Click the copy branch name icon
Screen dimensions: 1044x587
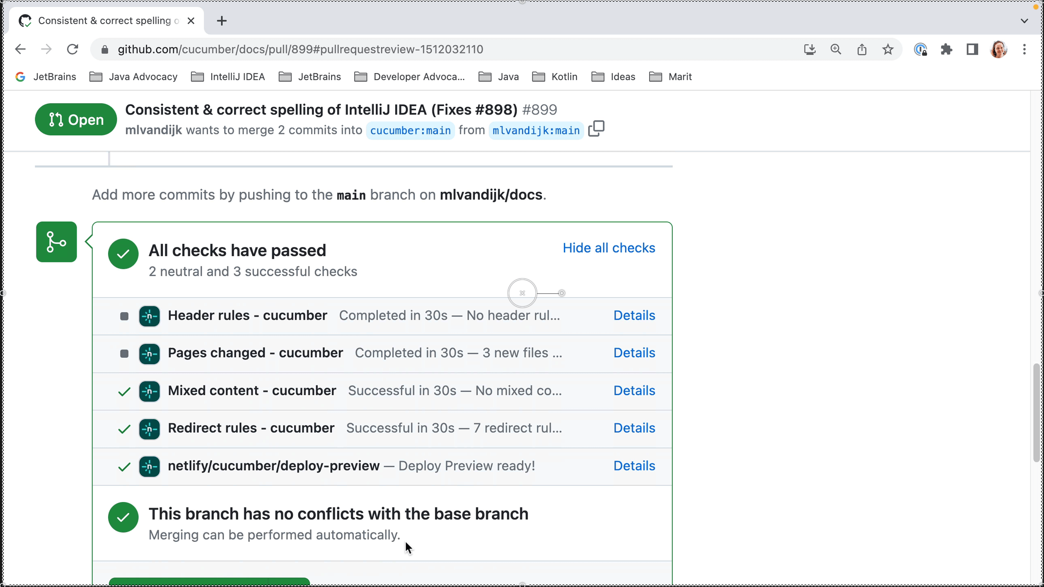click(x=596, y=129)
